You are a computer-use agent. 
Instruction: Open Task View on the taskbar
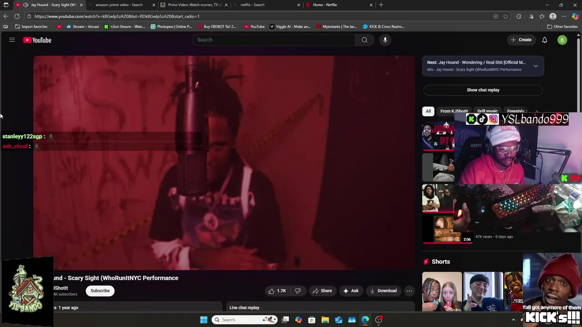(x=286, y=320)
